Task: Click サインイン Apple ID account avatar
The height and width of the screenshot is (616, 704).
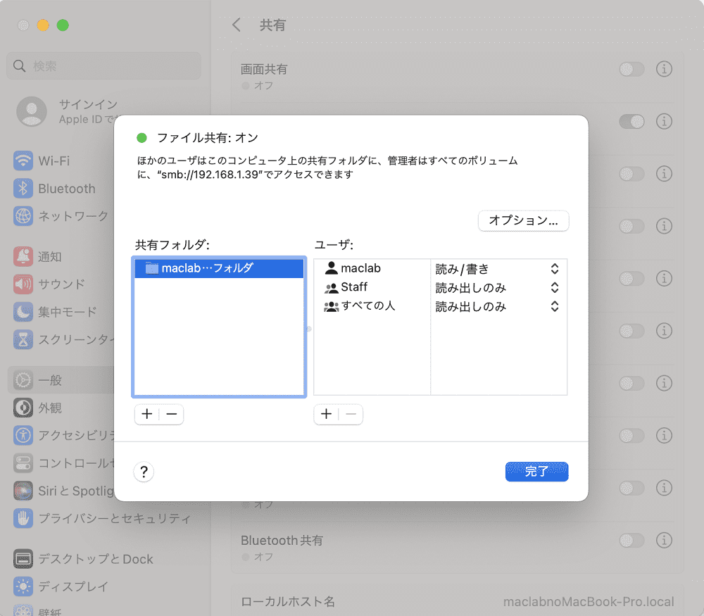Action: click(32, 111)
